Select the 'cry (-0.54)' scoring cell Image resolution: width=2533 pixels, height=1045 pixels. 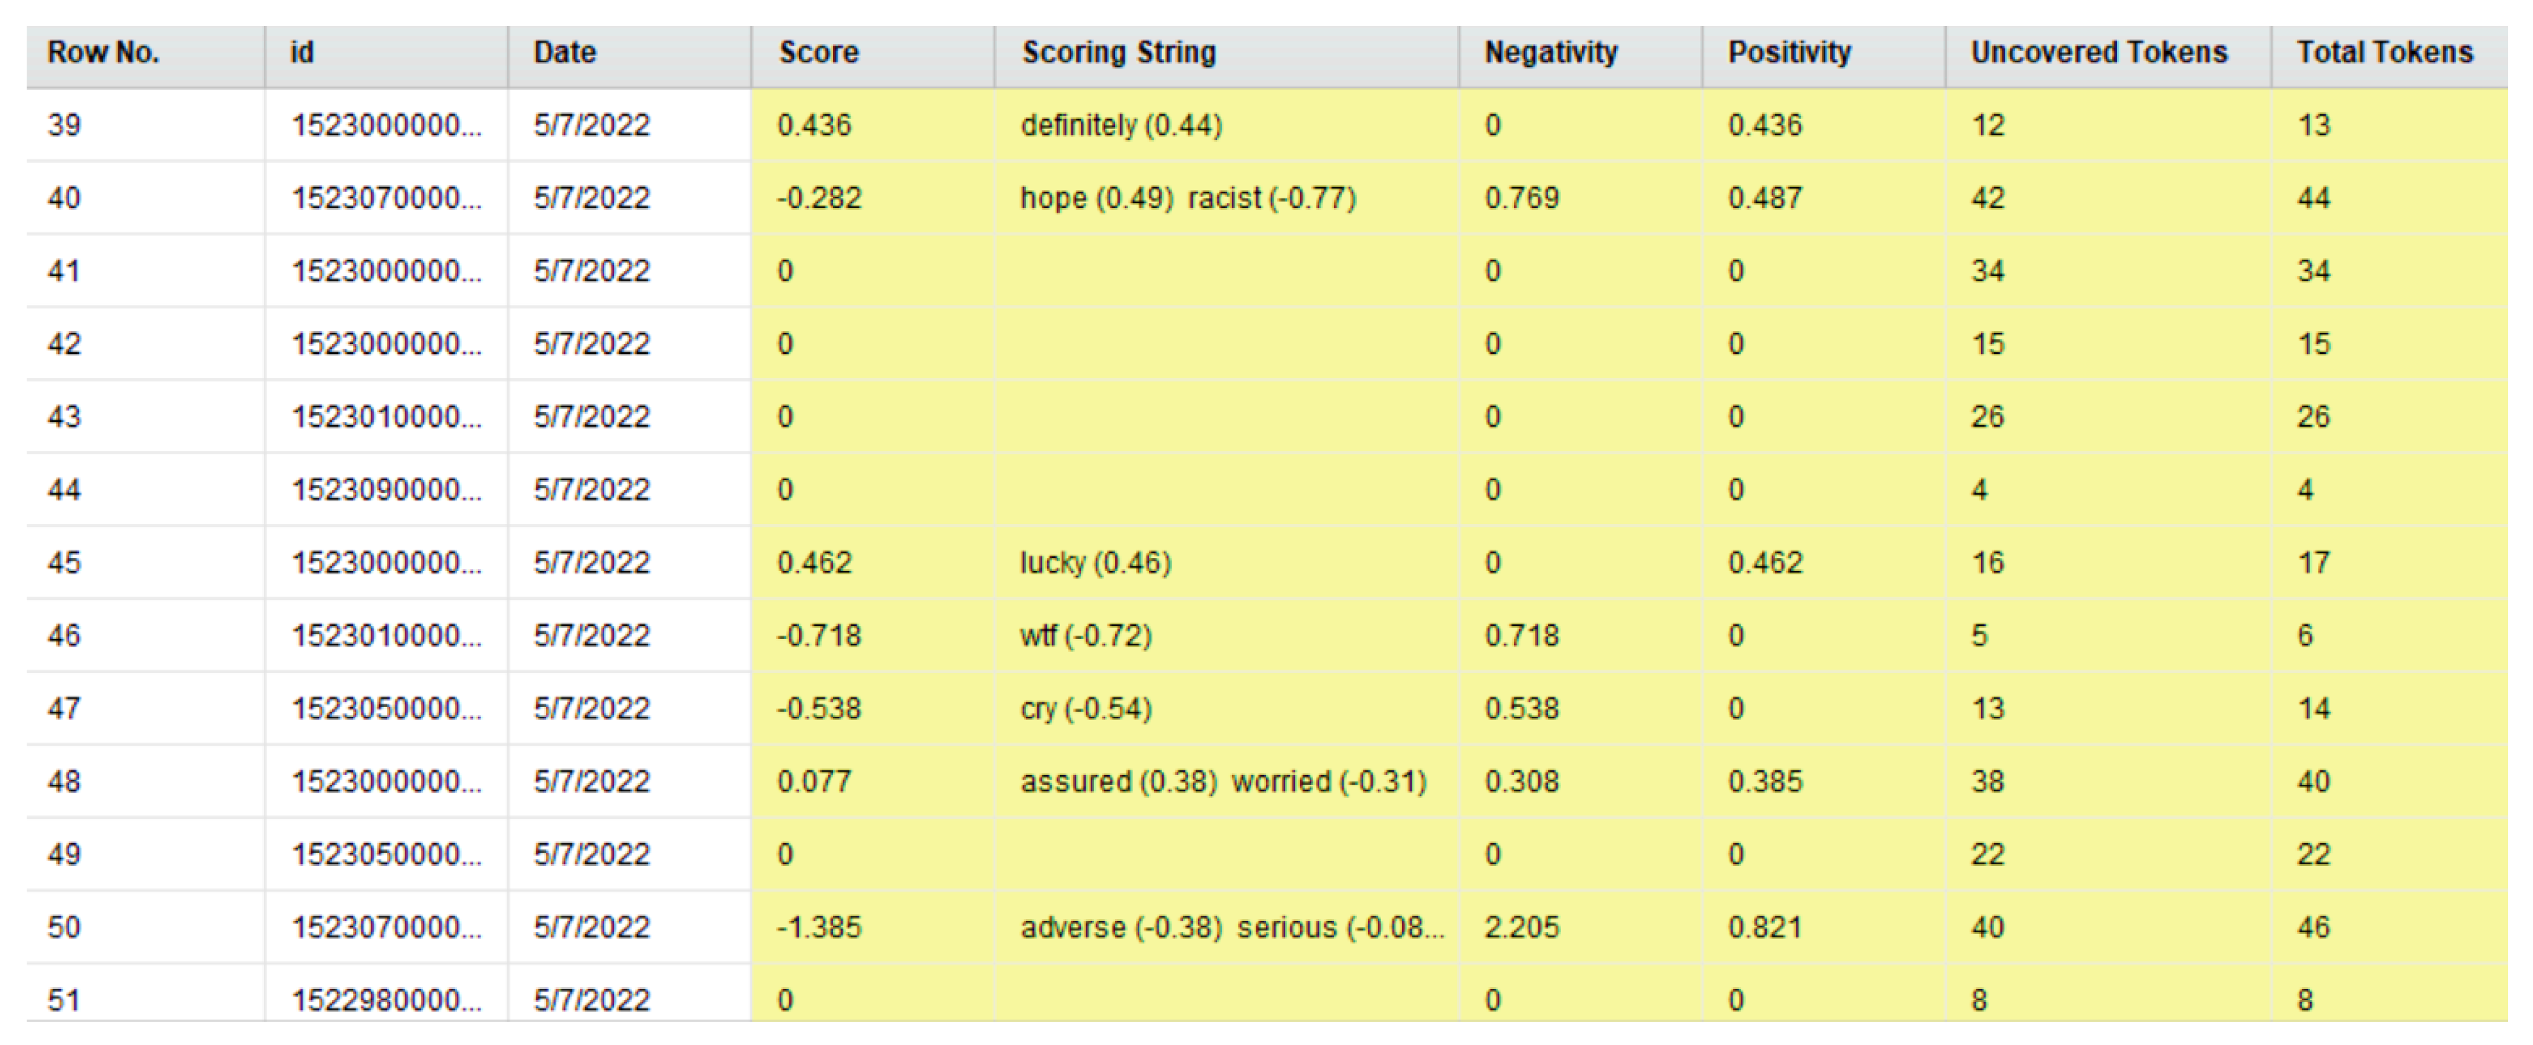coord(1085,708)
